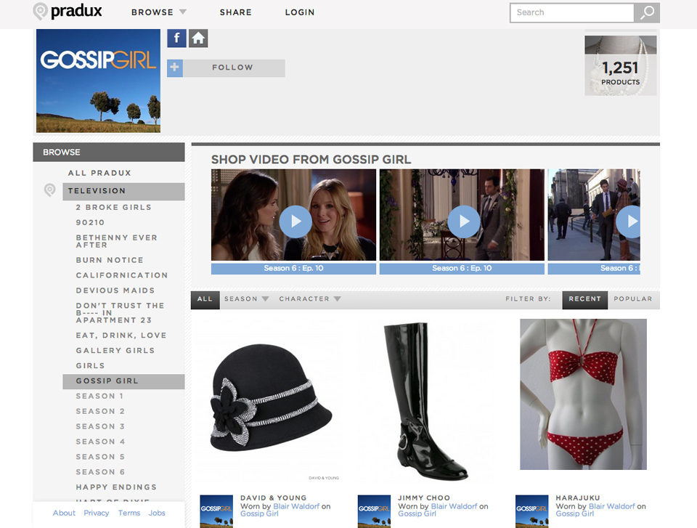The width and height of the screenshot is (697, 528).
Task: Click in the Search input field
Action: tap(572, 12)
